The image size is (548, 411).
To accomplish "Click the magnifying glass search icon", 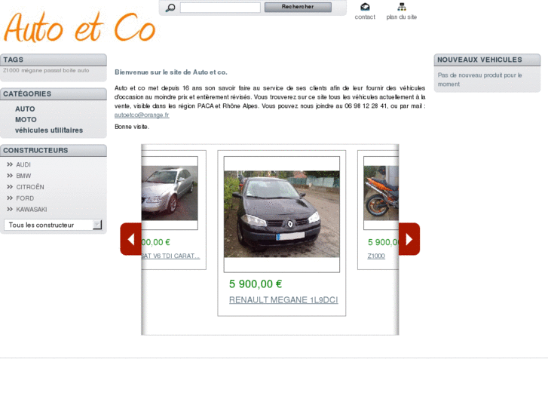I will click(170, 8).
